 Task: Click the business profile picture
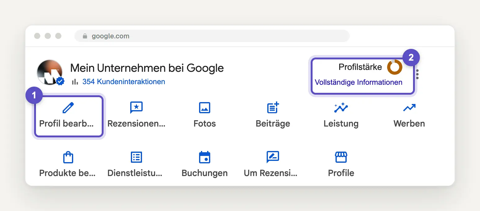pos(50,72)
